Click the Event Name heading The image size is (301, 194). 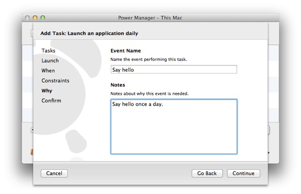tap(126, 51)
